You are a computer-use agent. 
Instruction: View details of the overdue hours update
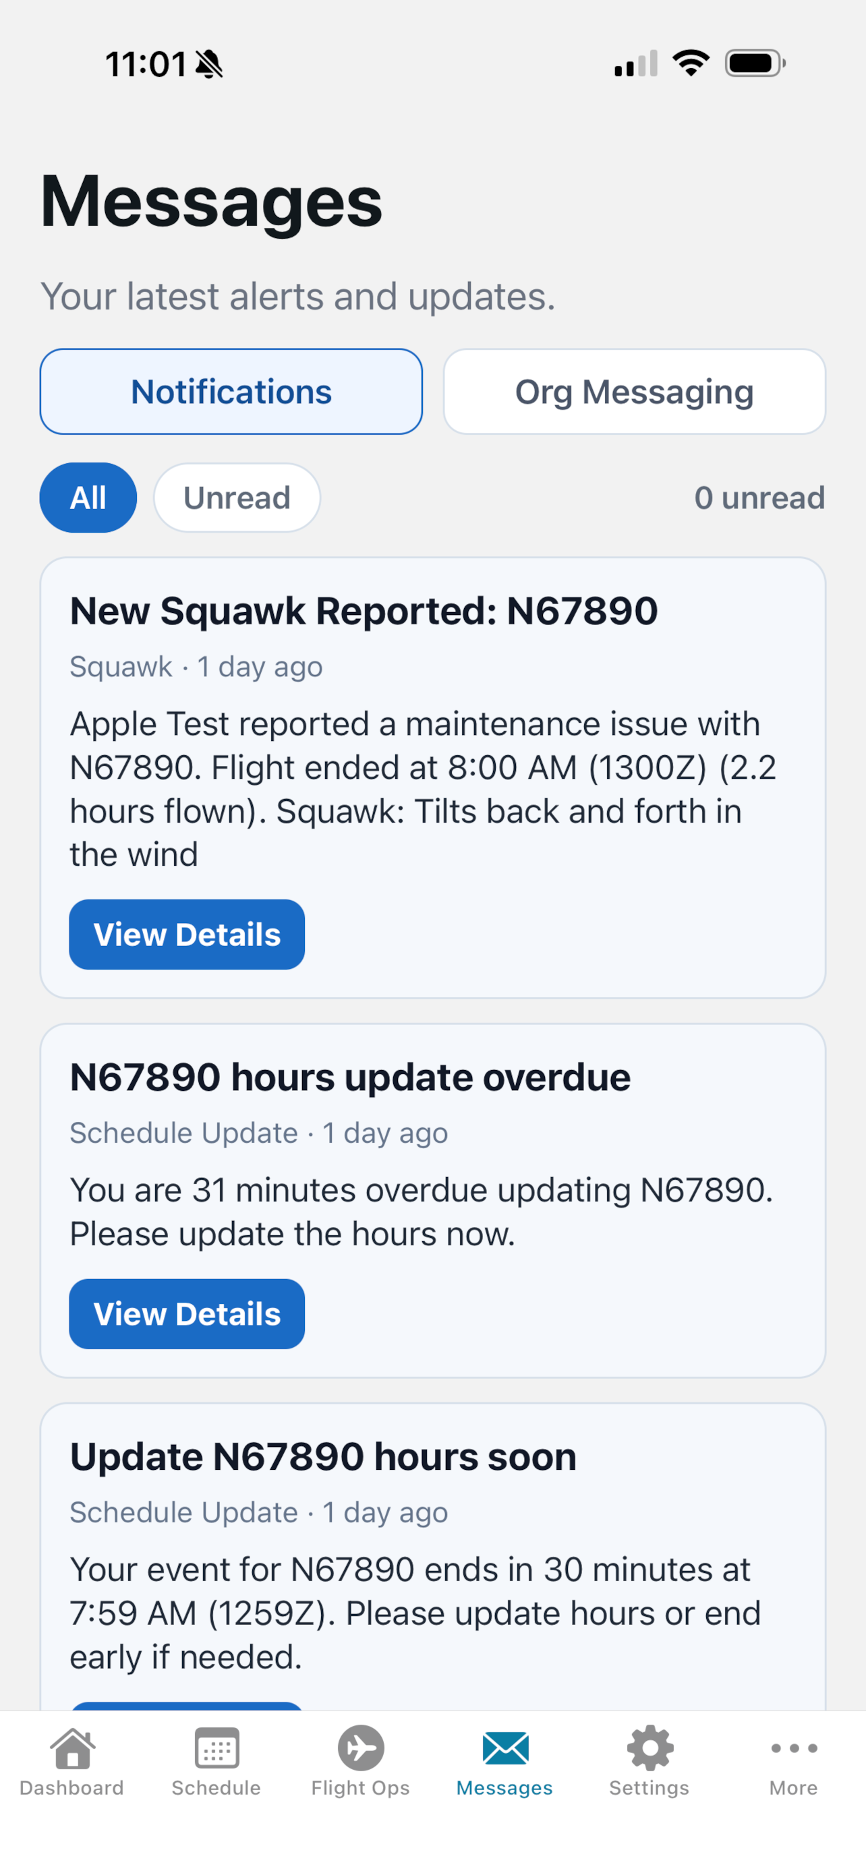point(186,1314)
